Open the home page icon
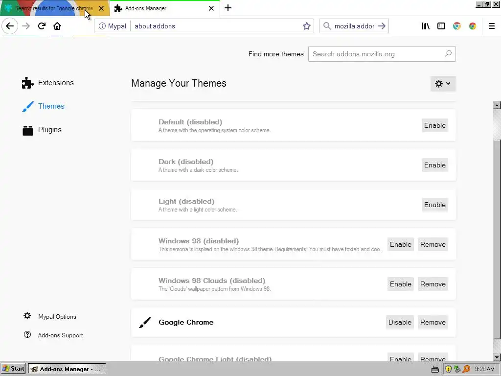The image size is (501, 376). [x=57, y=26]
